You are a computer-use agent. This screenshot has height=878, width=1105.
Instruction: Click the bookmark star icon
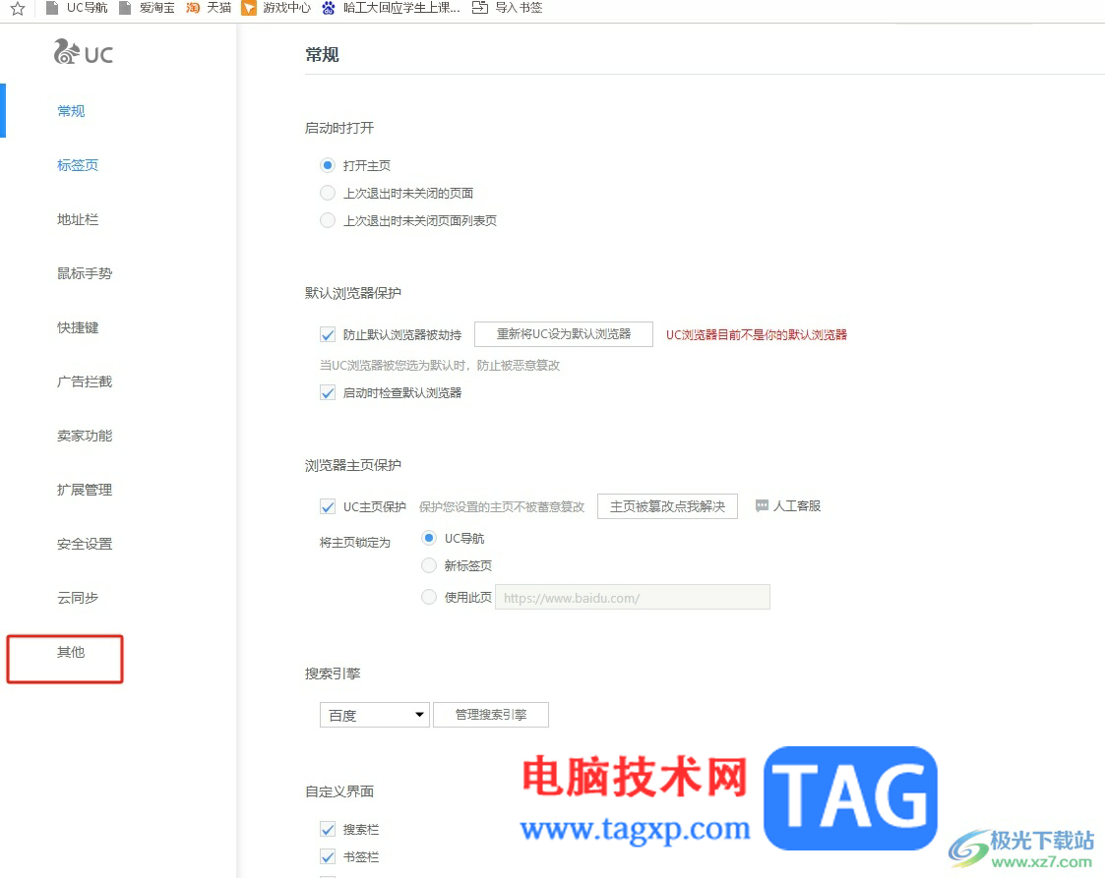pos(18,9)
